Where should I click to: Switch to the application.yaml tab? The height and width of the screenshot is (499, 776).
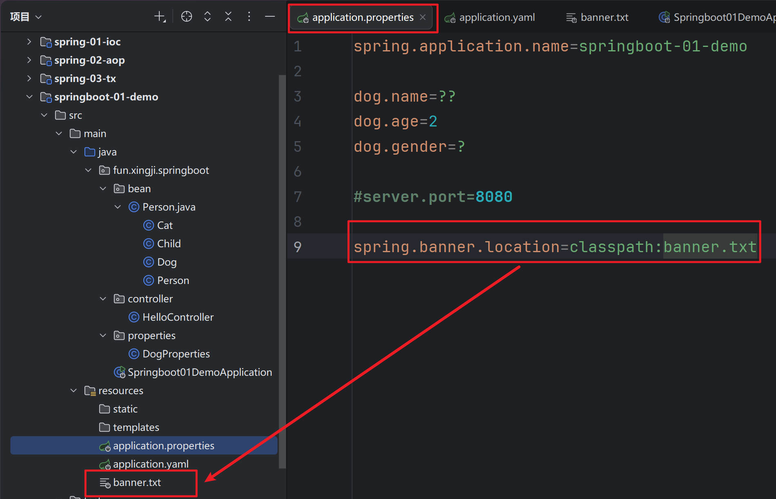[496, 18]
